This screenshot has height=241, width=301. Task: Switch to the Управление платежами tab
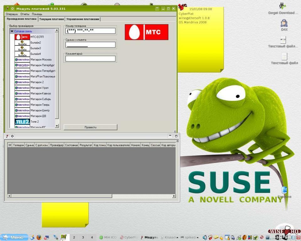click(x=83, y=19)
